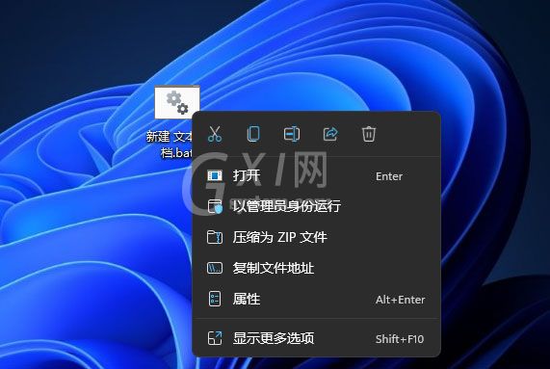Click the Share icon in context menu
The width and height of the screenshot is (550, 369).
tap(330, 134)
